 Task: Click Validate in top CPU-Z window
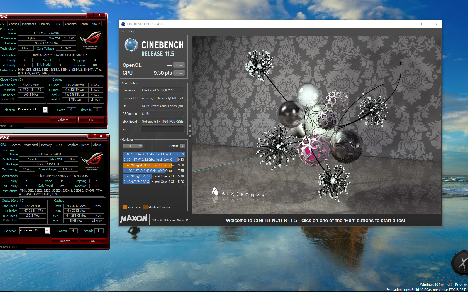[63, 120]
